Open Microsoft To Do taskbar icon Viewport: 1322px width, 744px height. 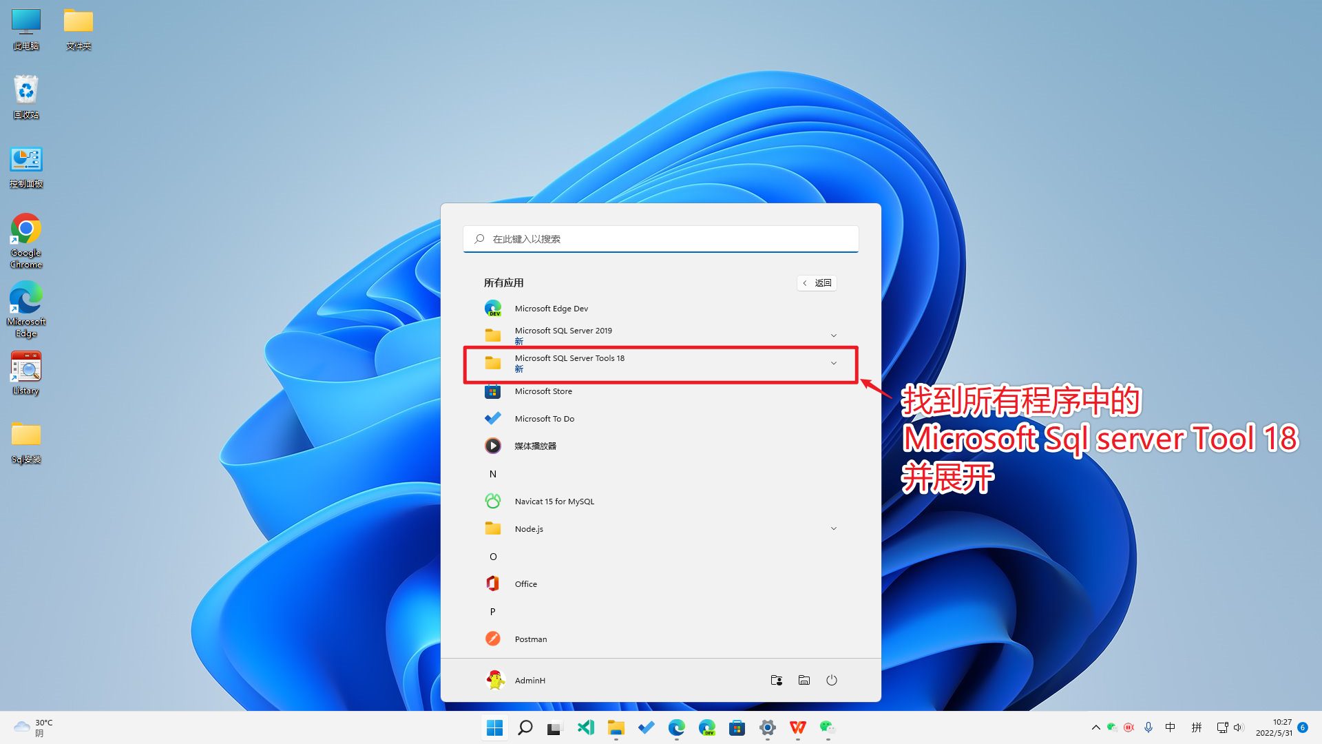click(647, 727)
